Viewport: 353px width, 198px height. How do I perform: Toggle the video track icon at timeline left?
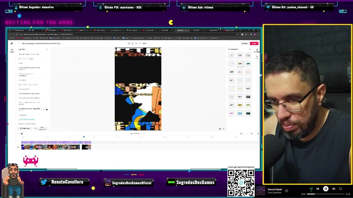[x=18, y=147]
